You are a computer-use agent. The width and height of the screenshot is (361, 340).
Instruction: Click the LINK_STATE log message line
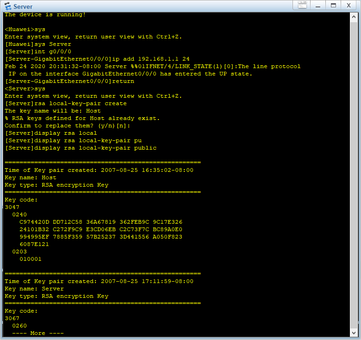(153, 66)
